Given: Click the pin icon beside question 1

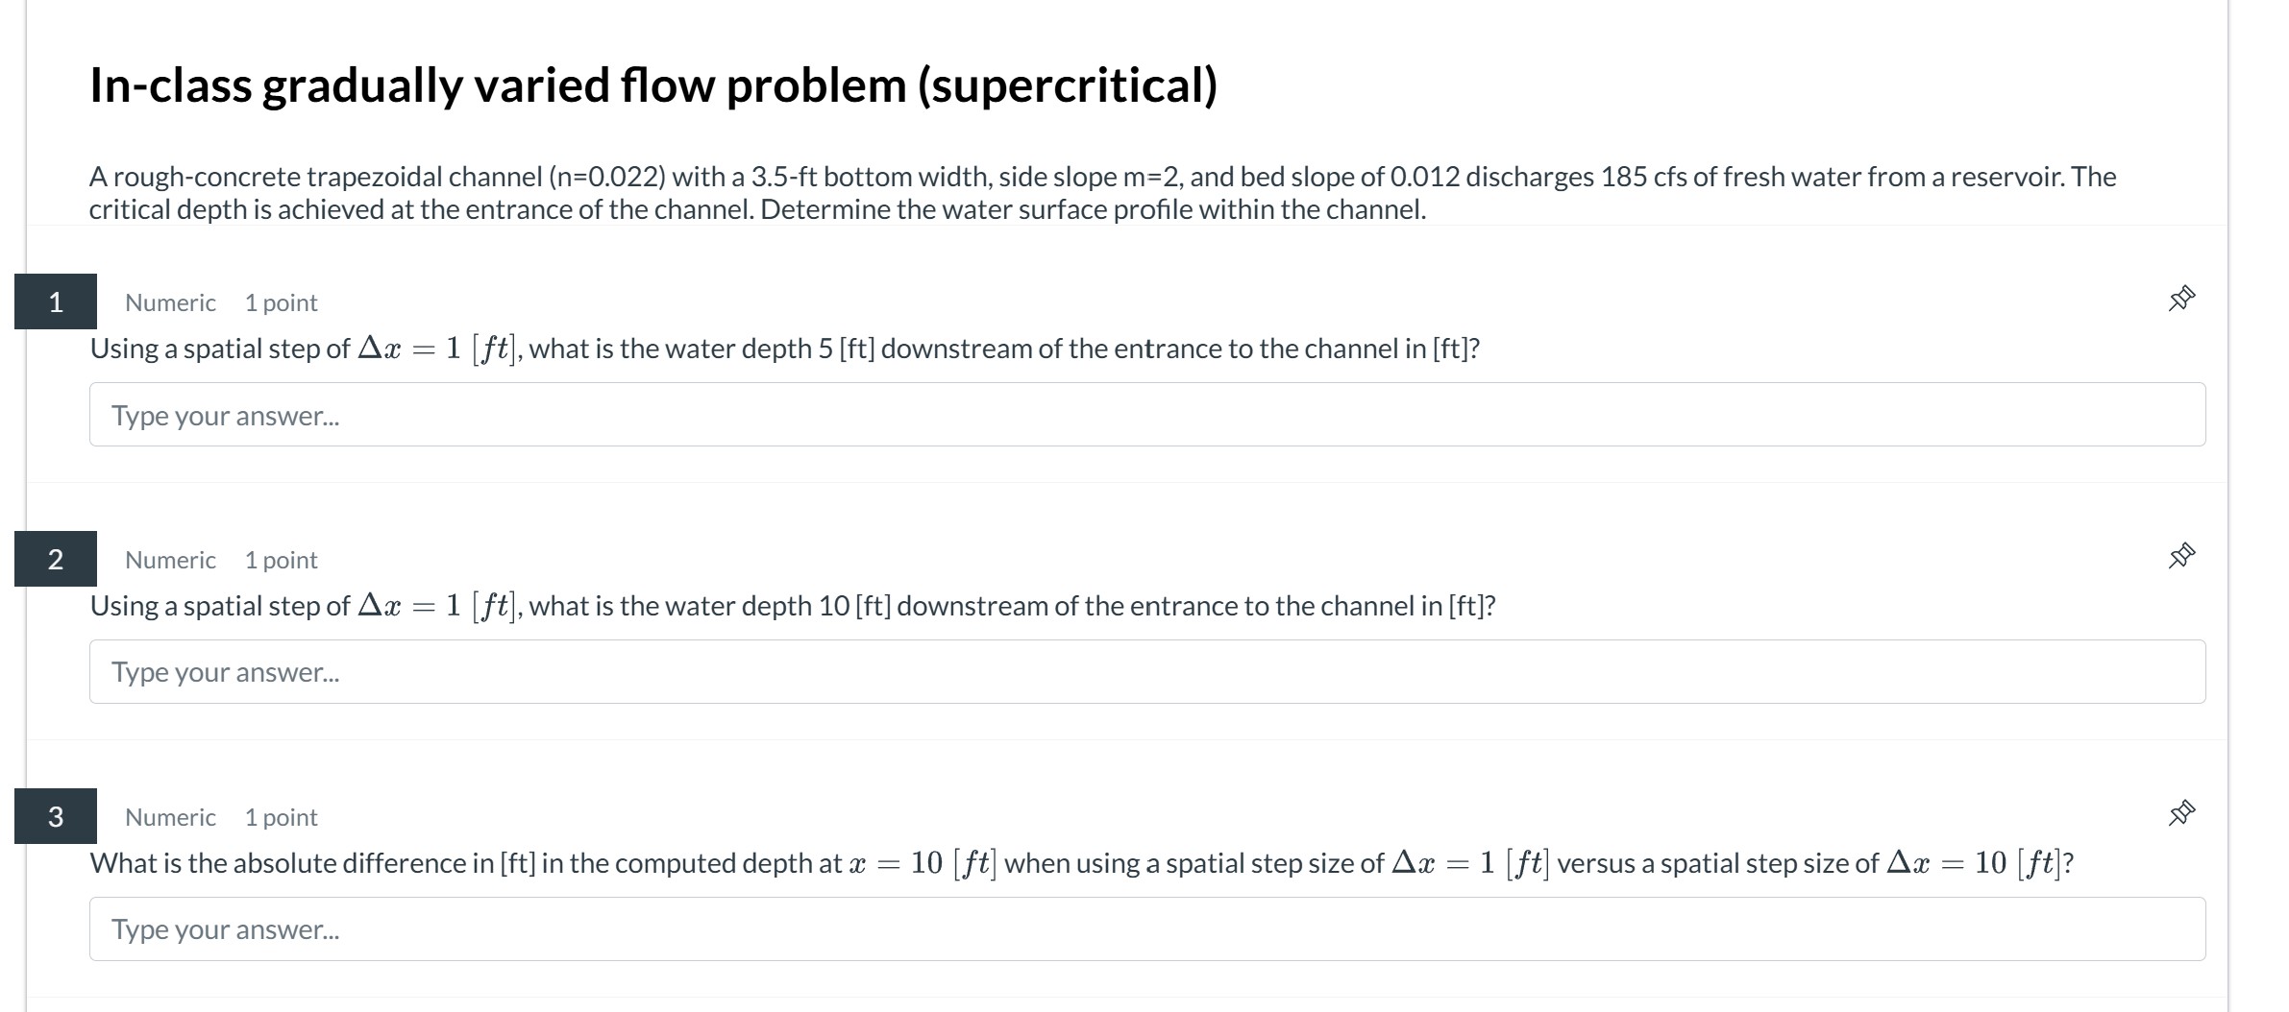Looking at the screenshot, I should pyautogui.click(x=2181, y=299).
